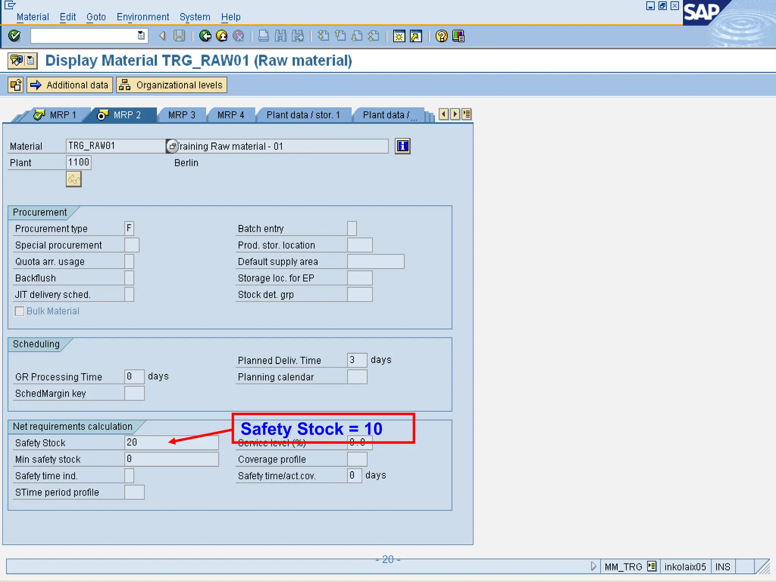776x582 pixels.
Task: Toggle the Batch entry checkbox field
Action: 352,228
